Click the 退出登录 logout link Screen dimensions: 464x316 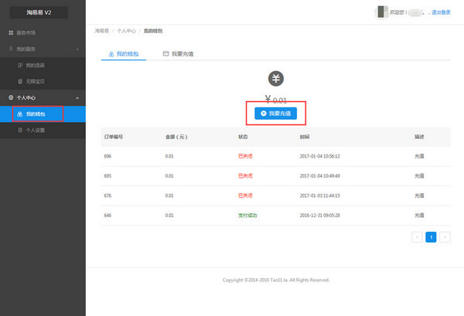click(x=442, y=12)
